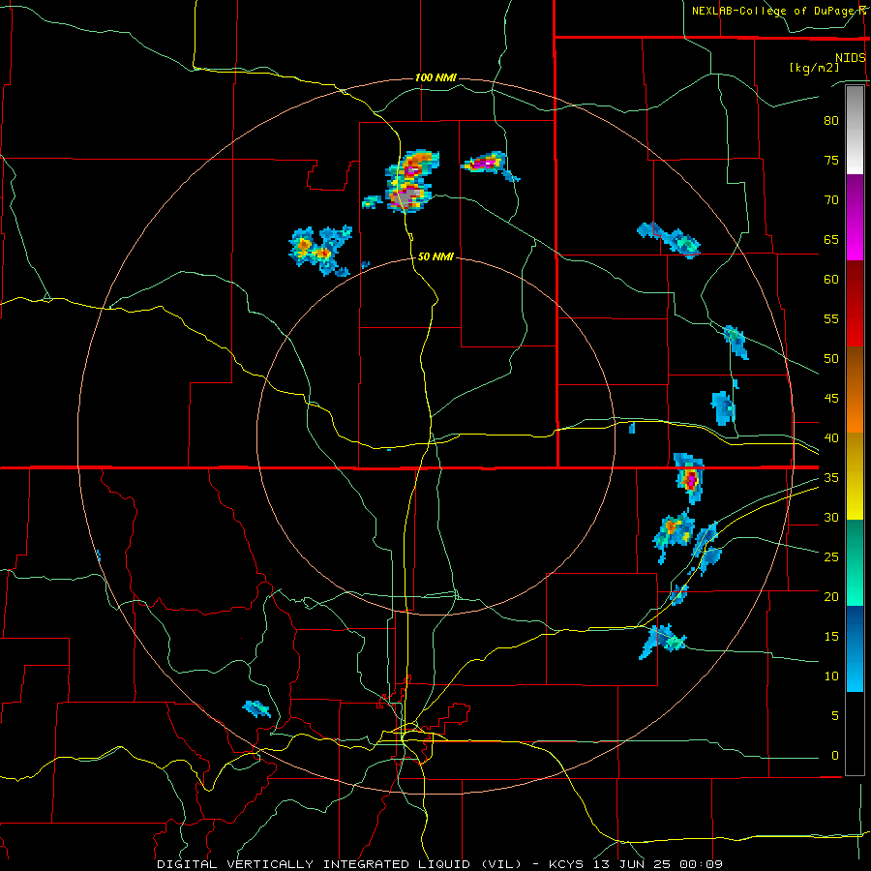
Task: Click the scale value 15
Action: tap(831, 636)
